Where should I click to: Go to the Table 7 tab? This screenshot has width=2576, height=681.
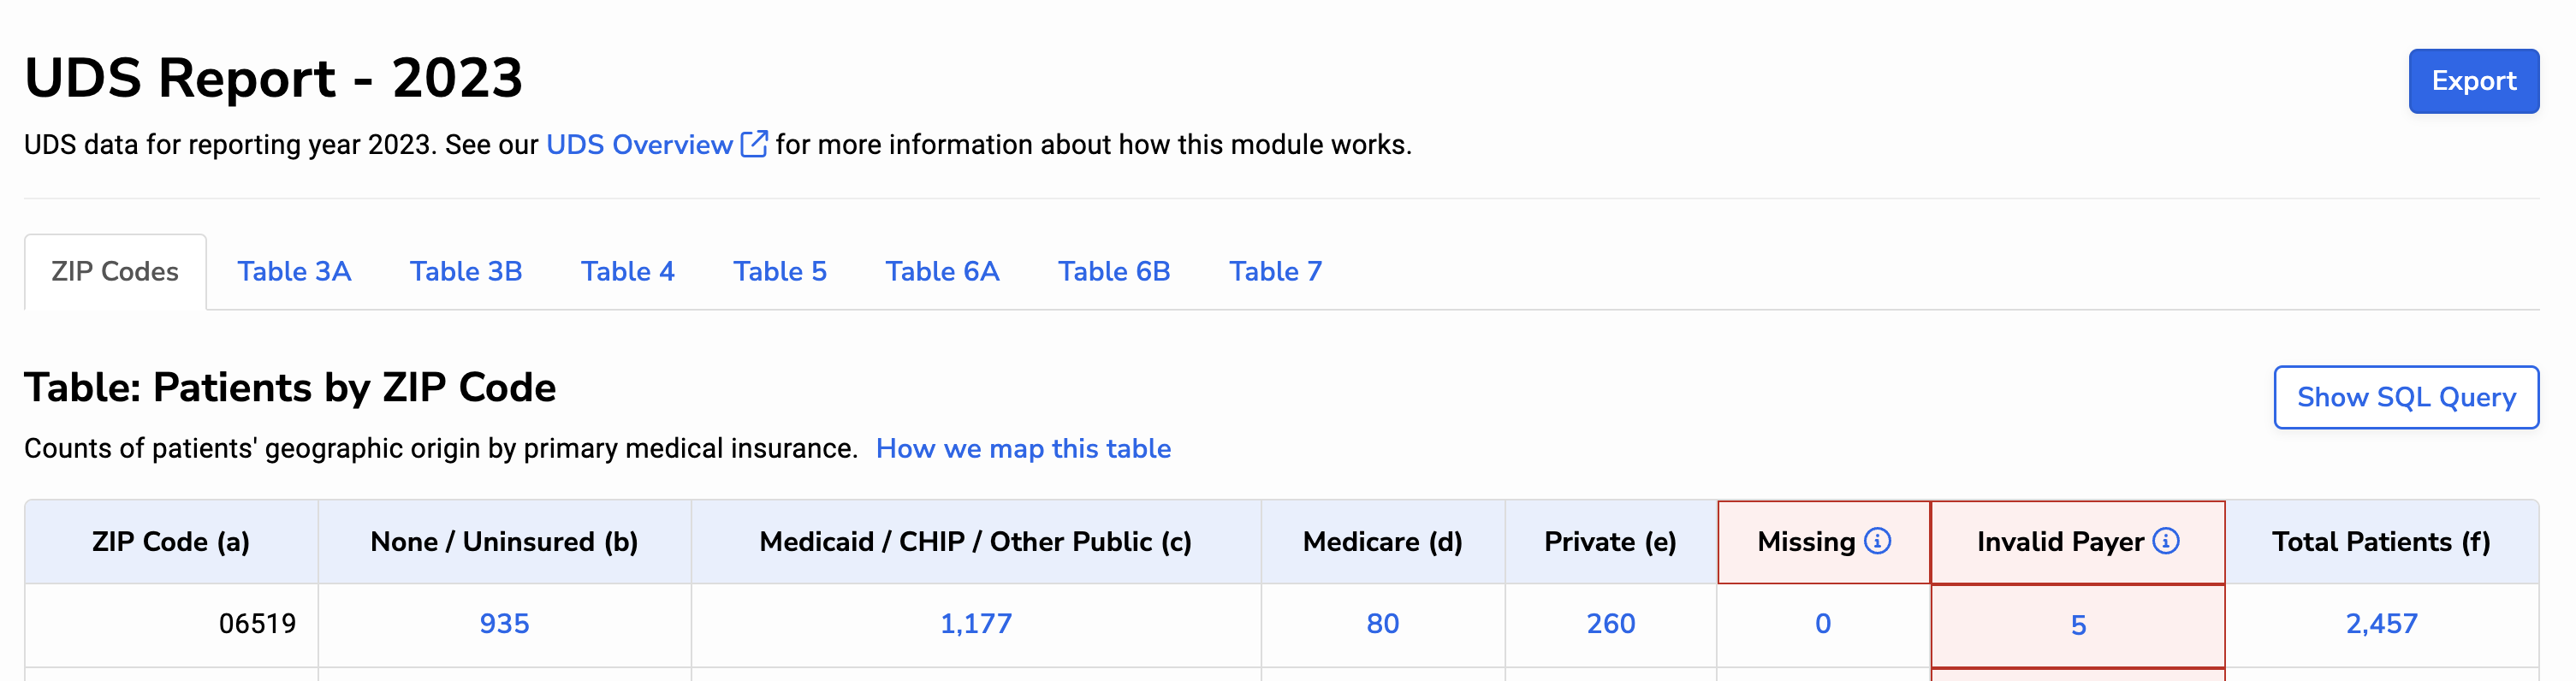click(x=1275, y=271)
